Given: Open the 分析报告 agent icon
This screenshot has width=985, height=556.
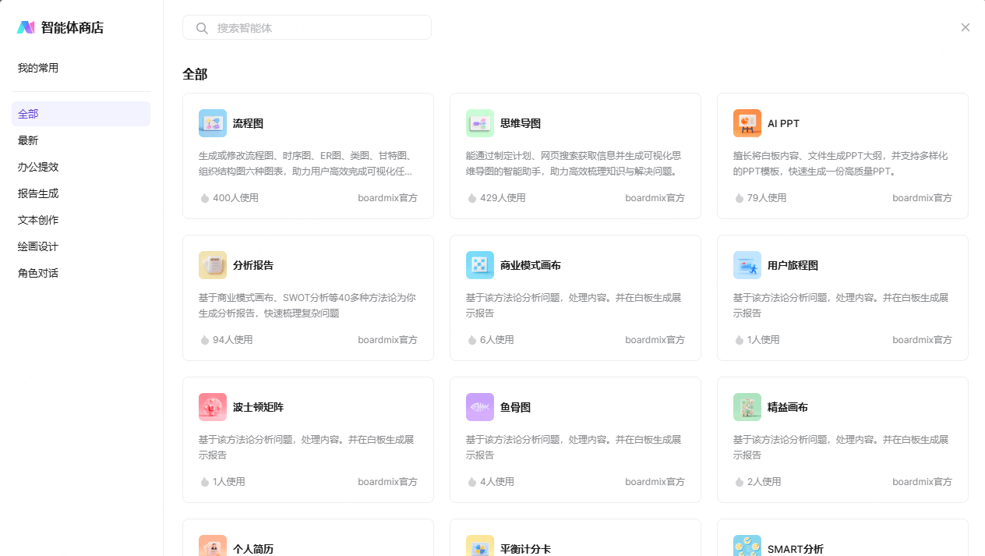Looking at the screenshot, I should [x=212, y=264].
